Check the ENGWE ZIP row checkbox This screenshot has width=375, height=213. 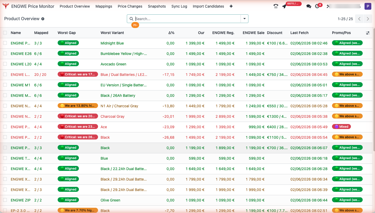tap(5, 200)
